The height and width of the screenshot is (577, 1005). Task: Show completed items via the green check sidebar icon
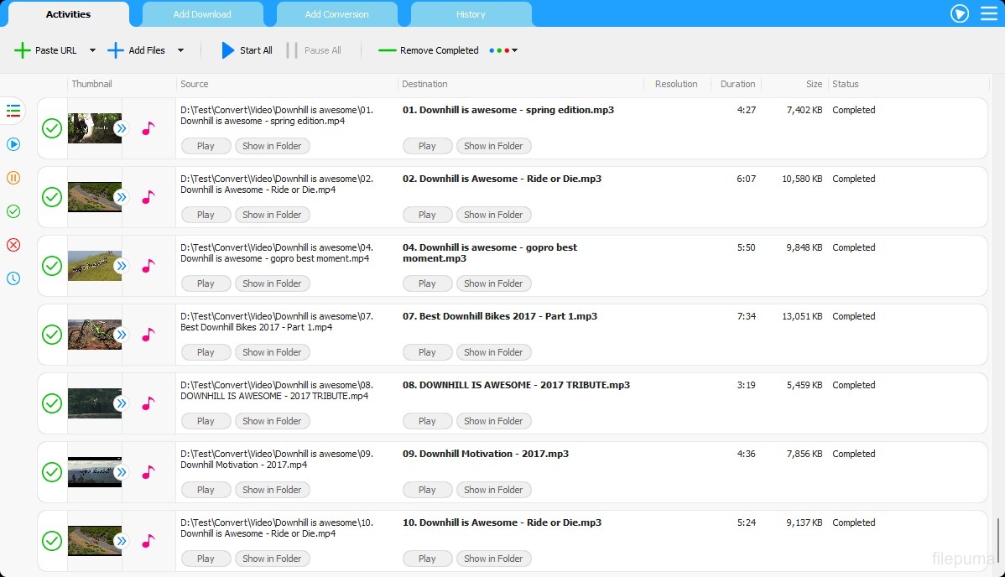coord(13,211)
